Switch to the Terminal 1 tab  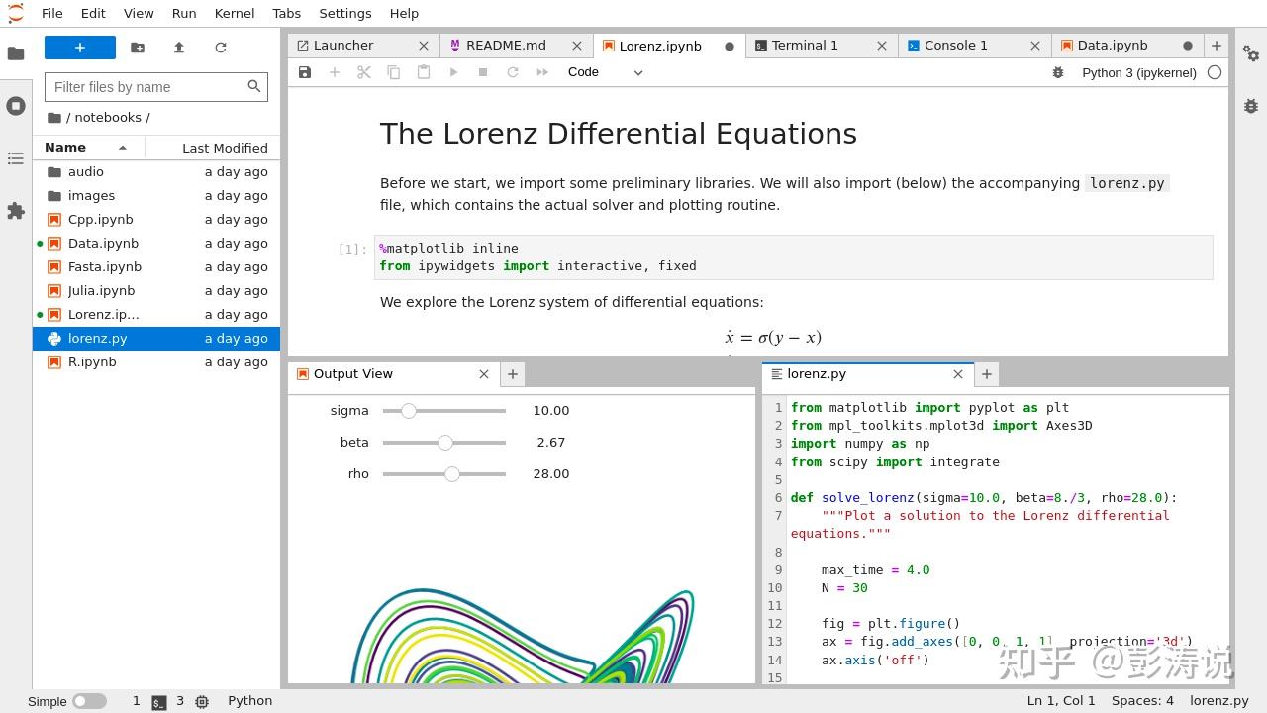[x=805, y=46]
